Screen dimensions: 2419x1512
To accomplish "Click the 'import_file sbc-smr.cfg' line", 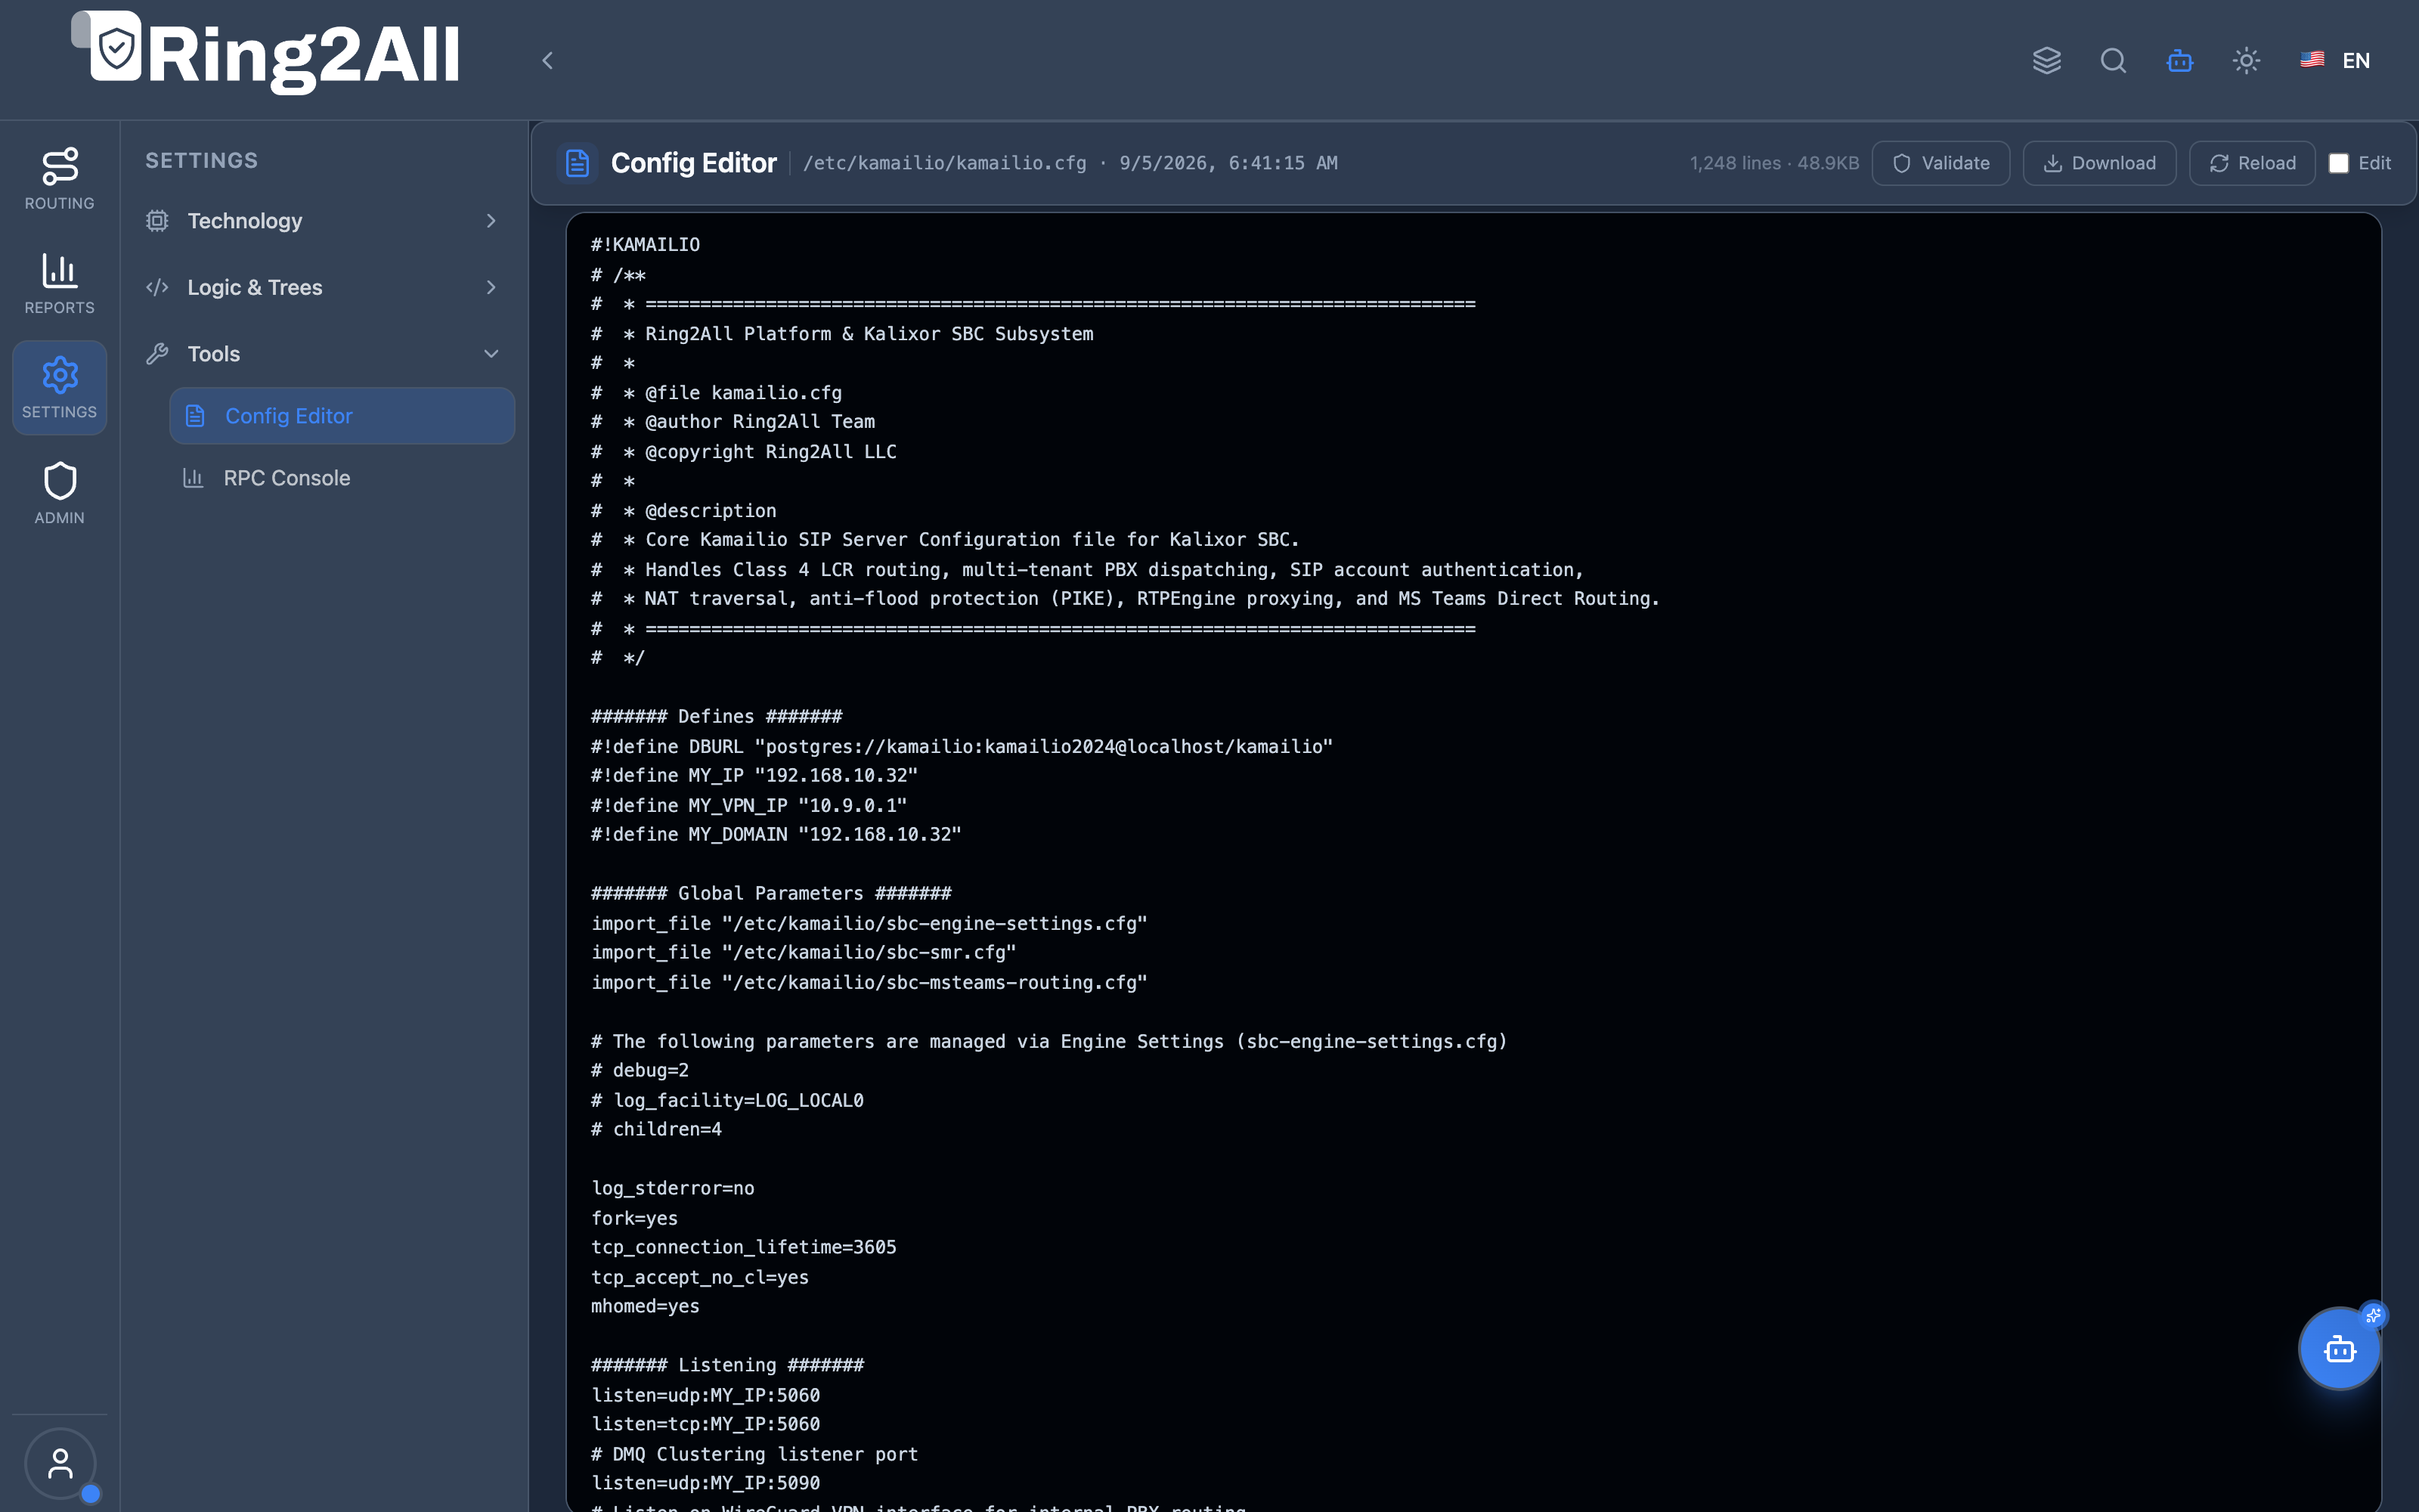I will pyautogui.click(x=804, y=953).
